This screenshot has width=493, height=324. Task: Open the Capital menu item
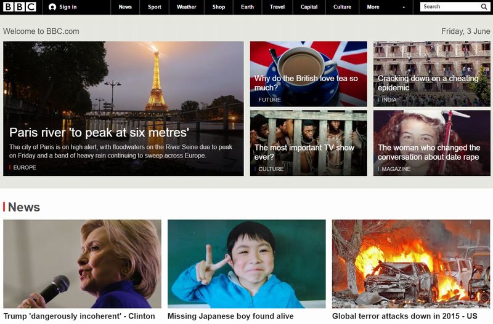click(309, 7)
